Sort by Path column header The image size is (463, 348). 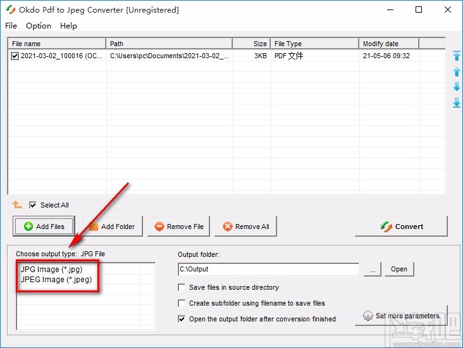[169, 44]
